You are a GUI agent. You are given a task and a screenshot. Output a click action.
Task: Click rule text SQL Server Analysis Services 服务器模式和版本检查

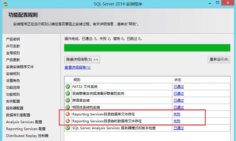[x=114, y=128]
